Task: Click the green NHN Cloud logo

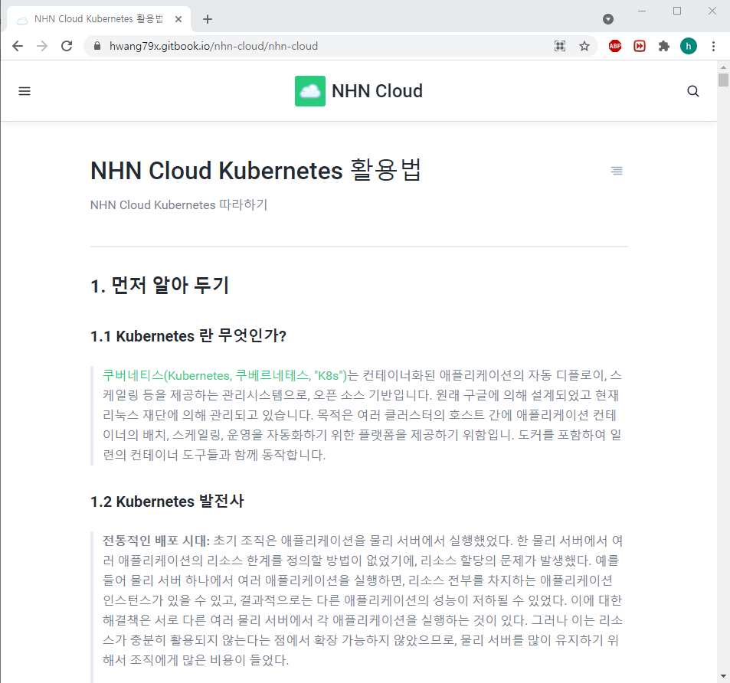Action: point(310,91)
